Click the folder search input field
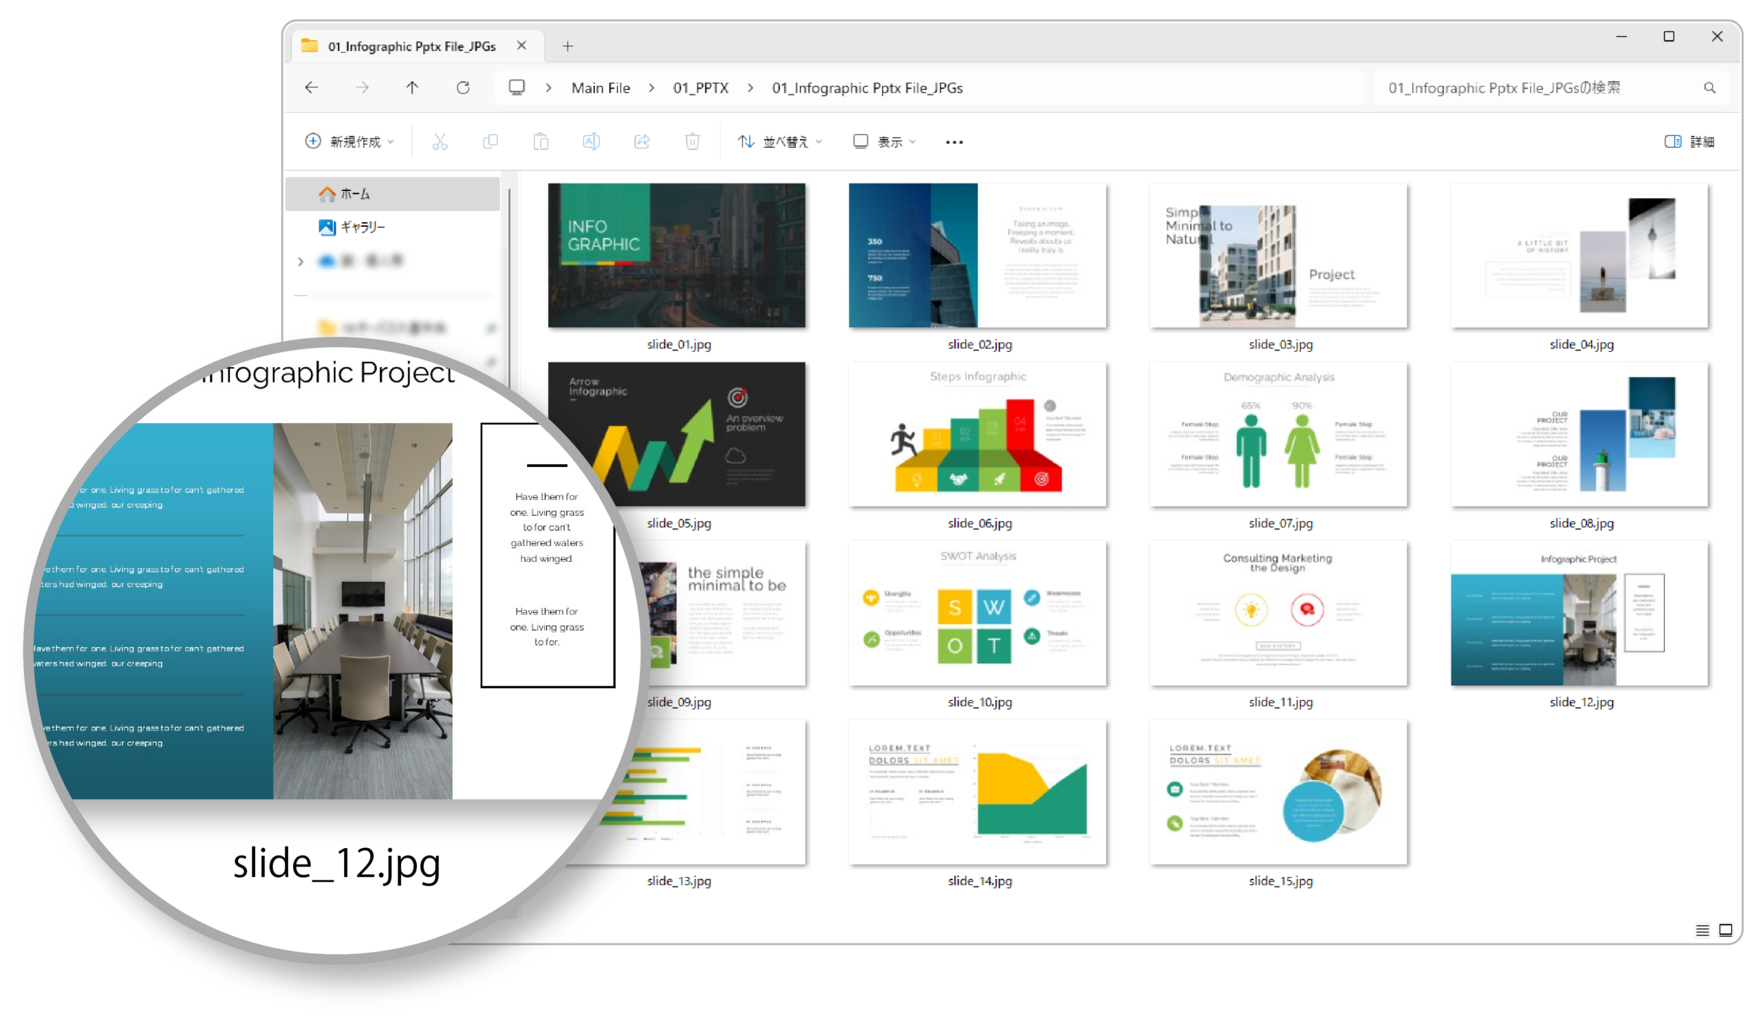The width and height of the screenshot is (1761, 1022). click(1537, 88)
